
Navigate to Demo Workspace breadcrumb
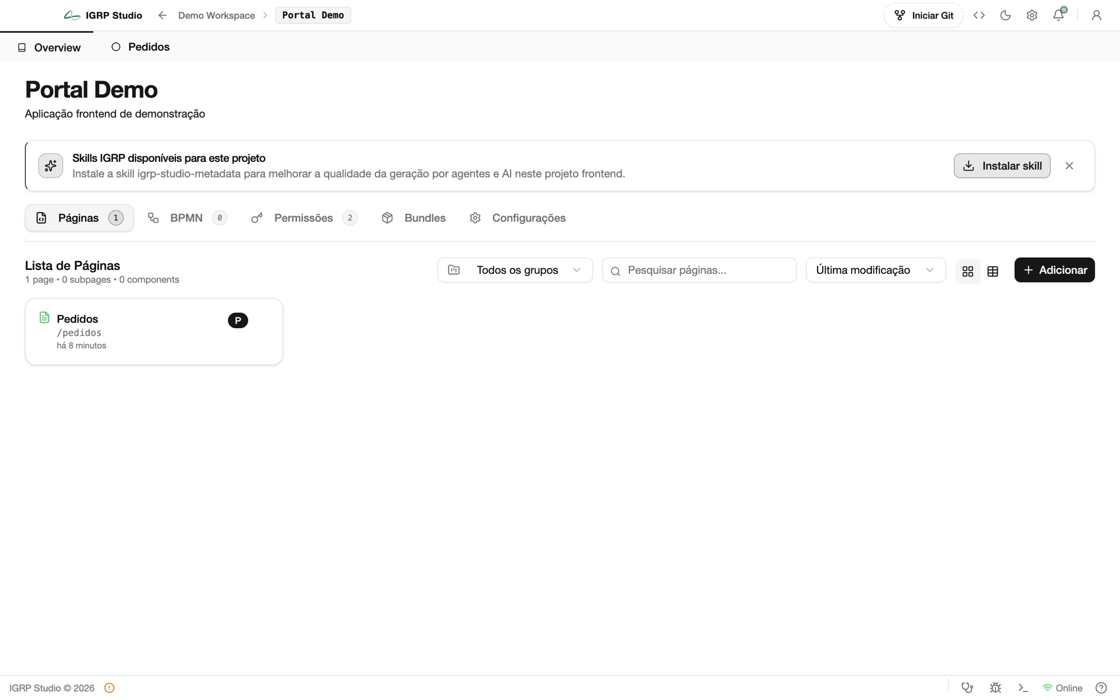[x=217, y=15]
